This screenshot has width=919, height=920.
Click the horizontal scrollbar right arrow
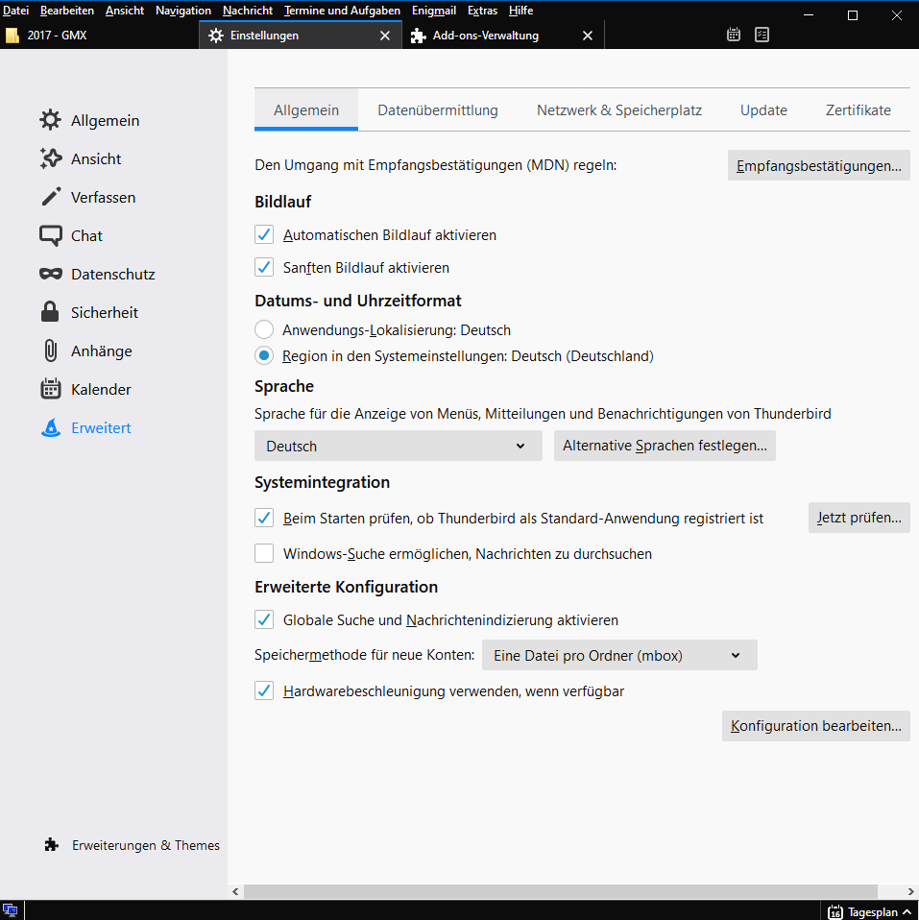(910, 891)
